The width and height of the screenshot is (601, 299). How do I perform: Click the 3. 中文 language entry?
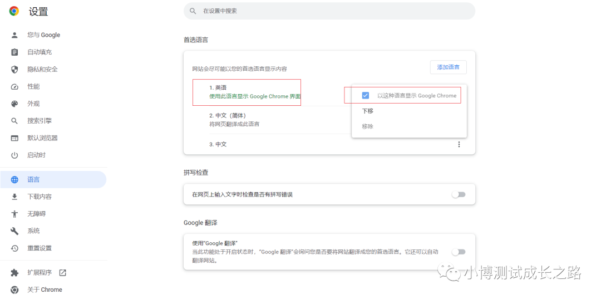pyautogui.click(x=218, y=145)
